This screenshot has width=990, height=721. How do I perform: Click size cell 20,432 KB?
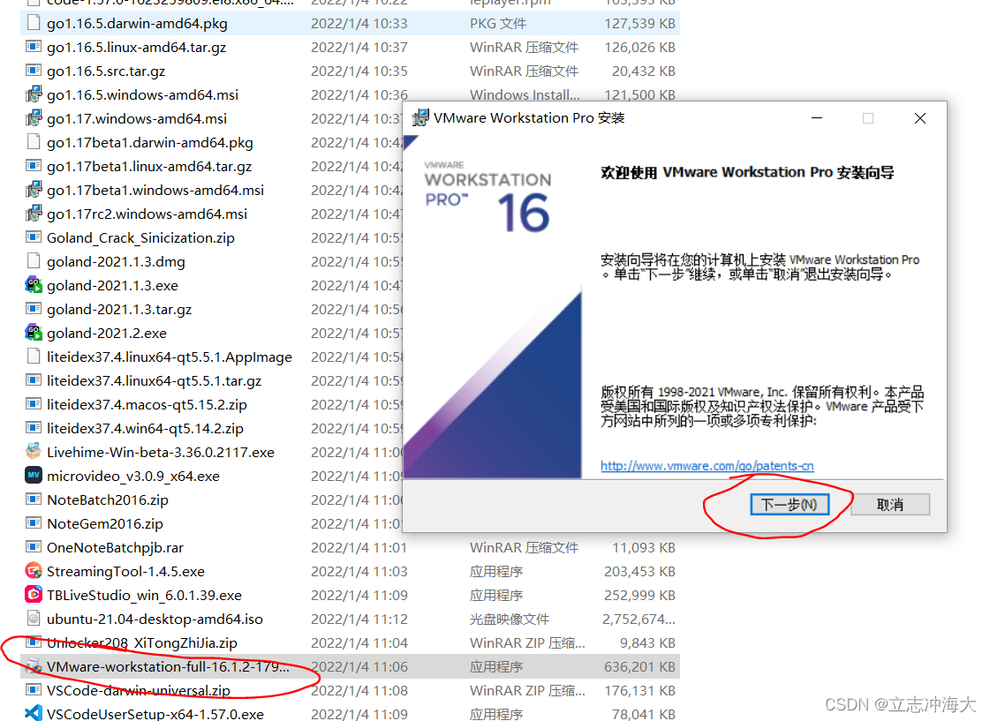644,71
